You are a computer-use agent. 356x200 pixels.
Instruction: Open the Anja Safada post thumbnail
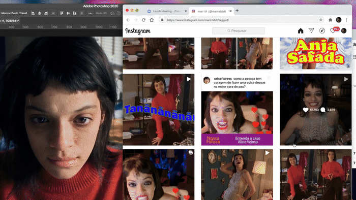[316, 53]
